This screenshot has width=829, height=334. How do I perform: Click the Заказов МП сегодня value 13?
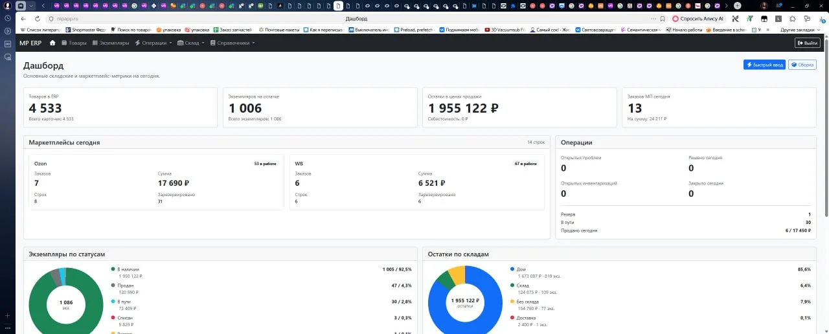(635, 108)
